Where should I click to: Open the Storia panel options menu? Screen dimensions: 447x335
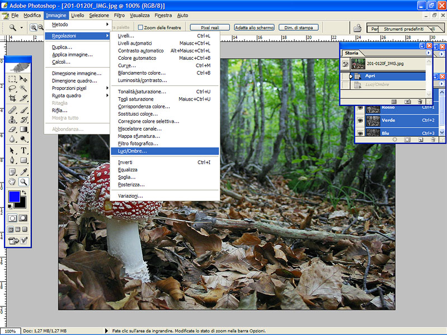pos(429,53)
